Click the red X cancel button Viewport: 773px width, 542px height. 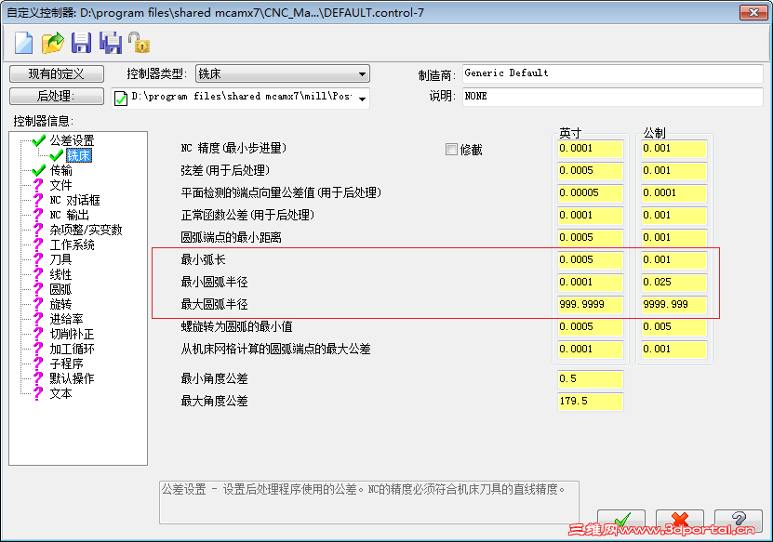(680, 521)
